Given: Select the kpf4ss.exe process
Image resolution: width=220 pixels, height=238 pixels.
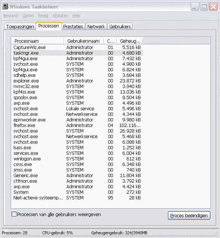Looking at the screenshot, I should [x=78, y=92].
